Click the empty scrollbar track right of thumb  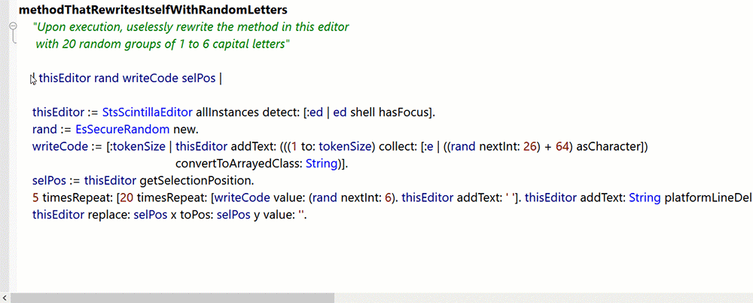click(x=543, y=298)
